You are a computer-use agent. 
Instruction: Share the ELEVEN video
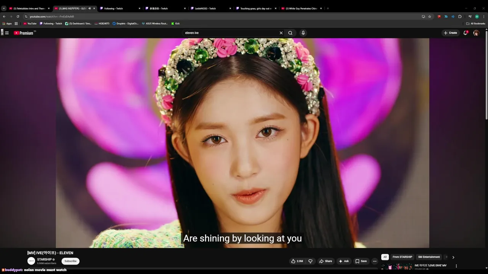(x=326, y=261)
